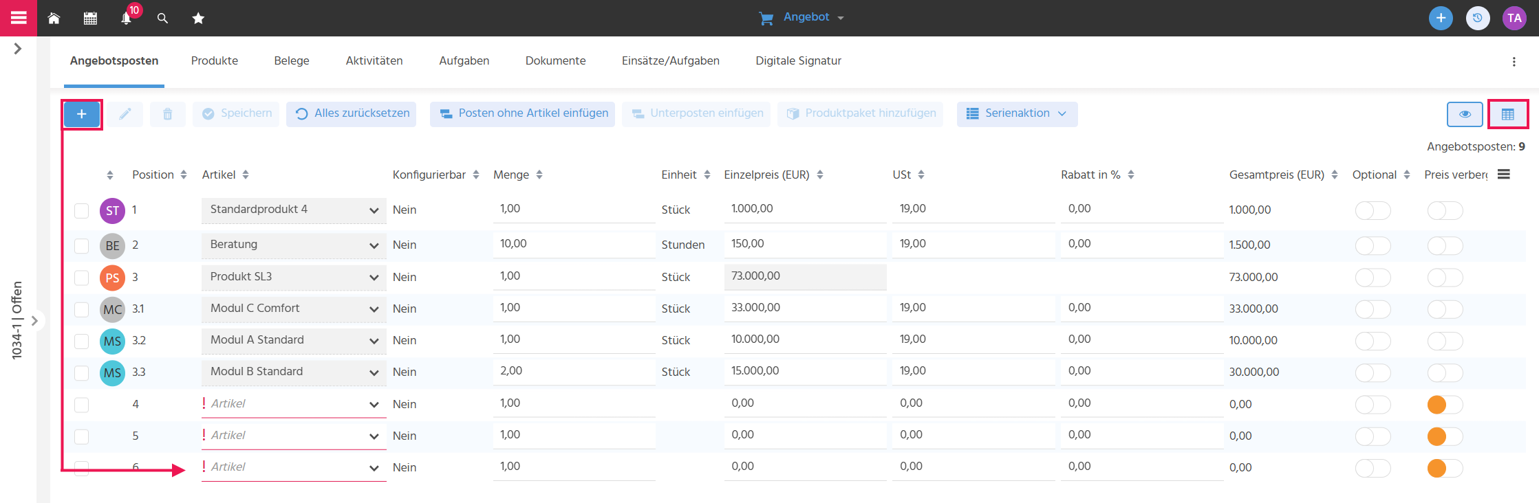Sort by Gesamtpreis (EUR) column header
The height and width of the screenshot is (503, 1539).
coord(1284,175)
